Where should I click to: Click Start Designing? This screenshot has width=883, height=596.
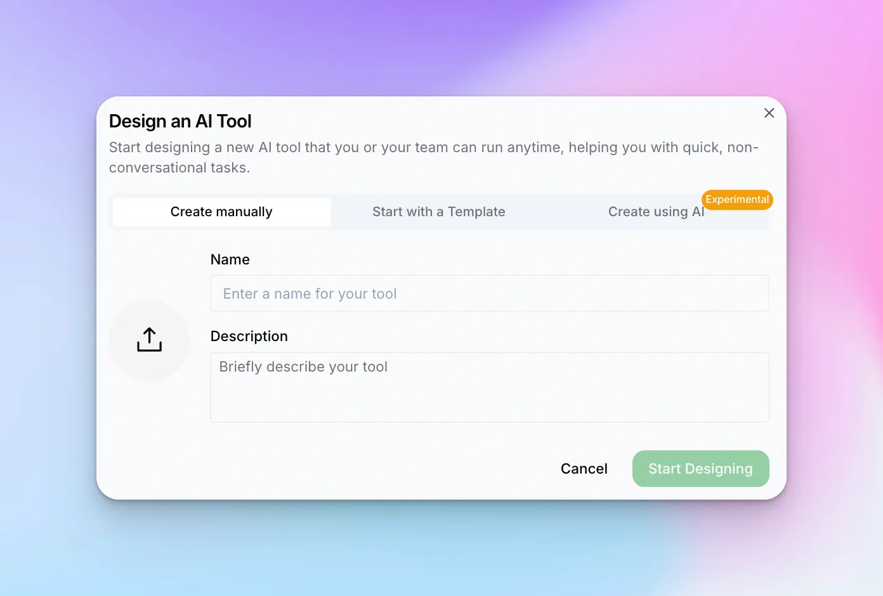coord(700,469)
